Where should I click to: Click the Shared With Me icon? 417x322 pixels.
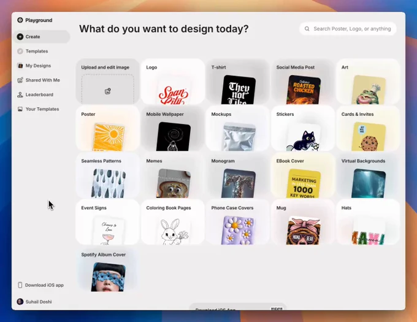20,80
